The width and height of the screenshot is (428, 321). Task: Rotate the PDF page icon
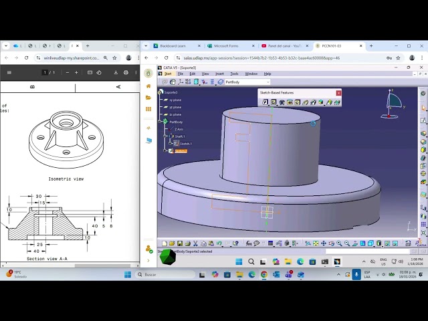(99, 73)
